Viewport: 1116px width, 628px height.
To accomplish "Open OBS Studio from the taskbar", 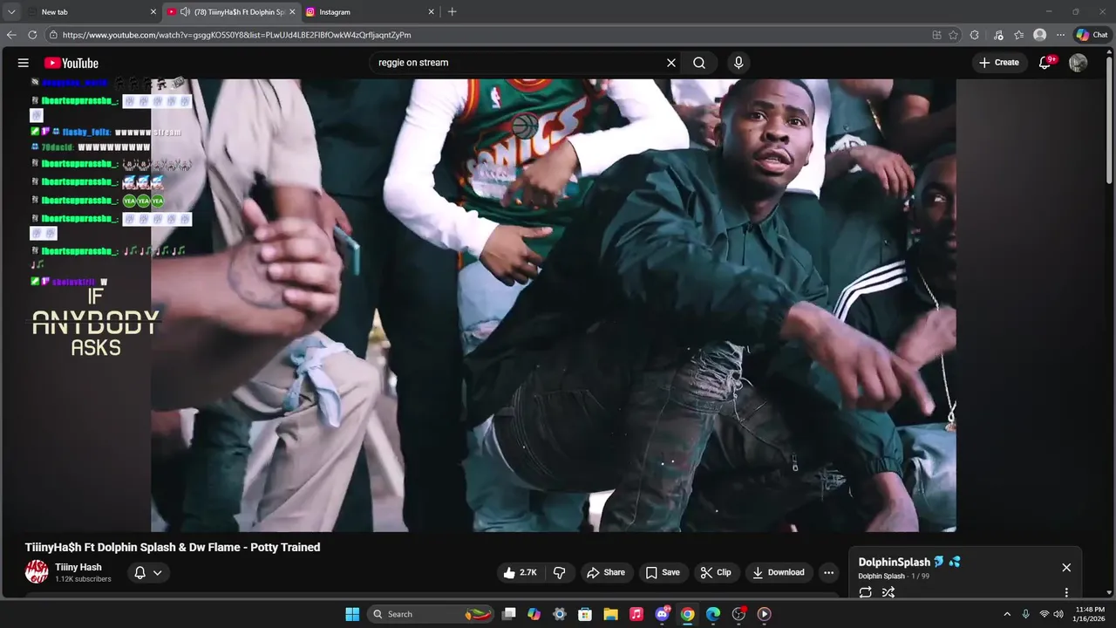I will click(738, 614).
